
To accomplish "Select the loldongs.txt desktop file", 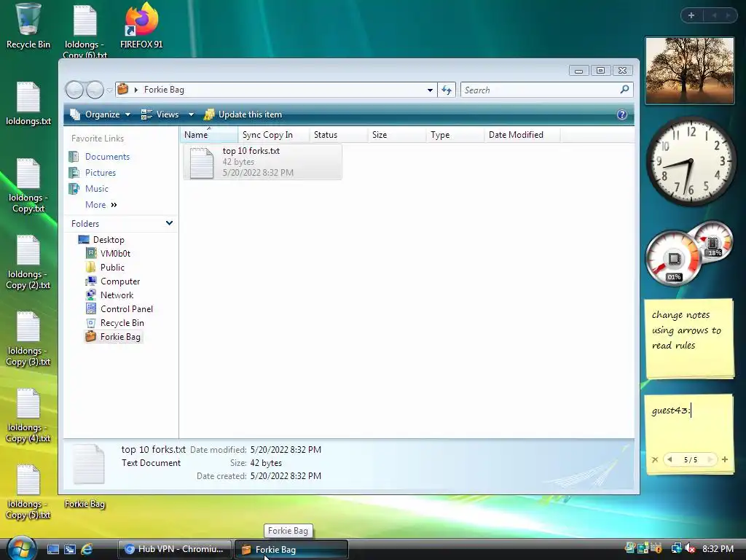I will tap(28, 104).
